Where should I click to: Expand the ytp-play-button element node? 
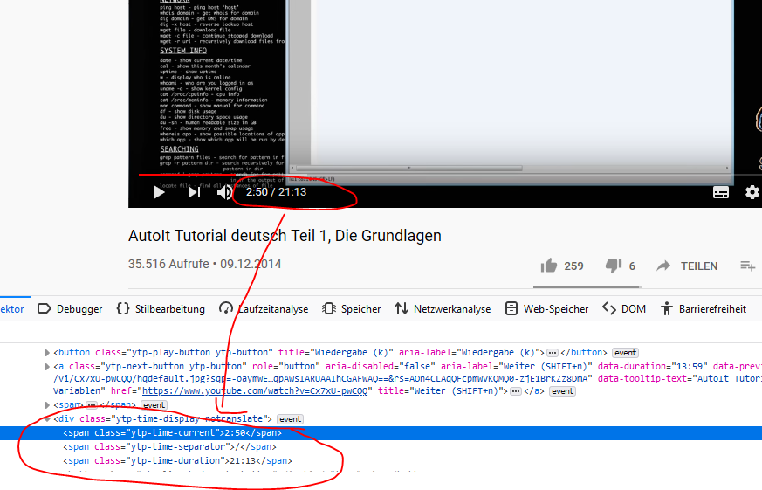[47, 352]
